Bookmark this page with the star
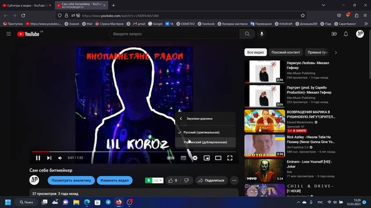Image resolution: width=371 pixels, height=208 pixels. point(303,16)
